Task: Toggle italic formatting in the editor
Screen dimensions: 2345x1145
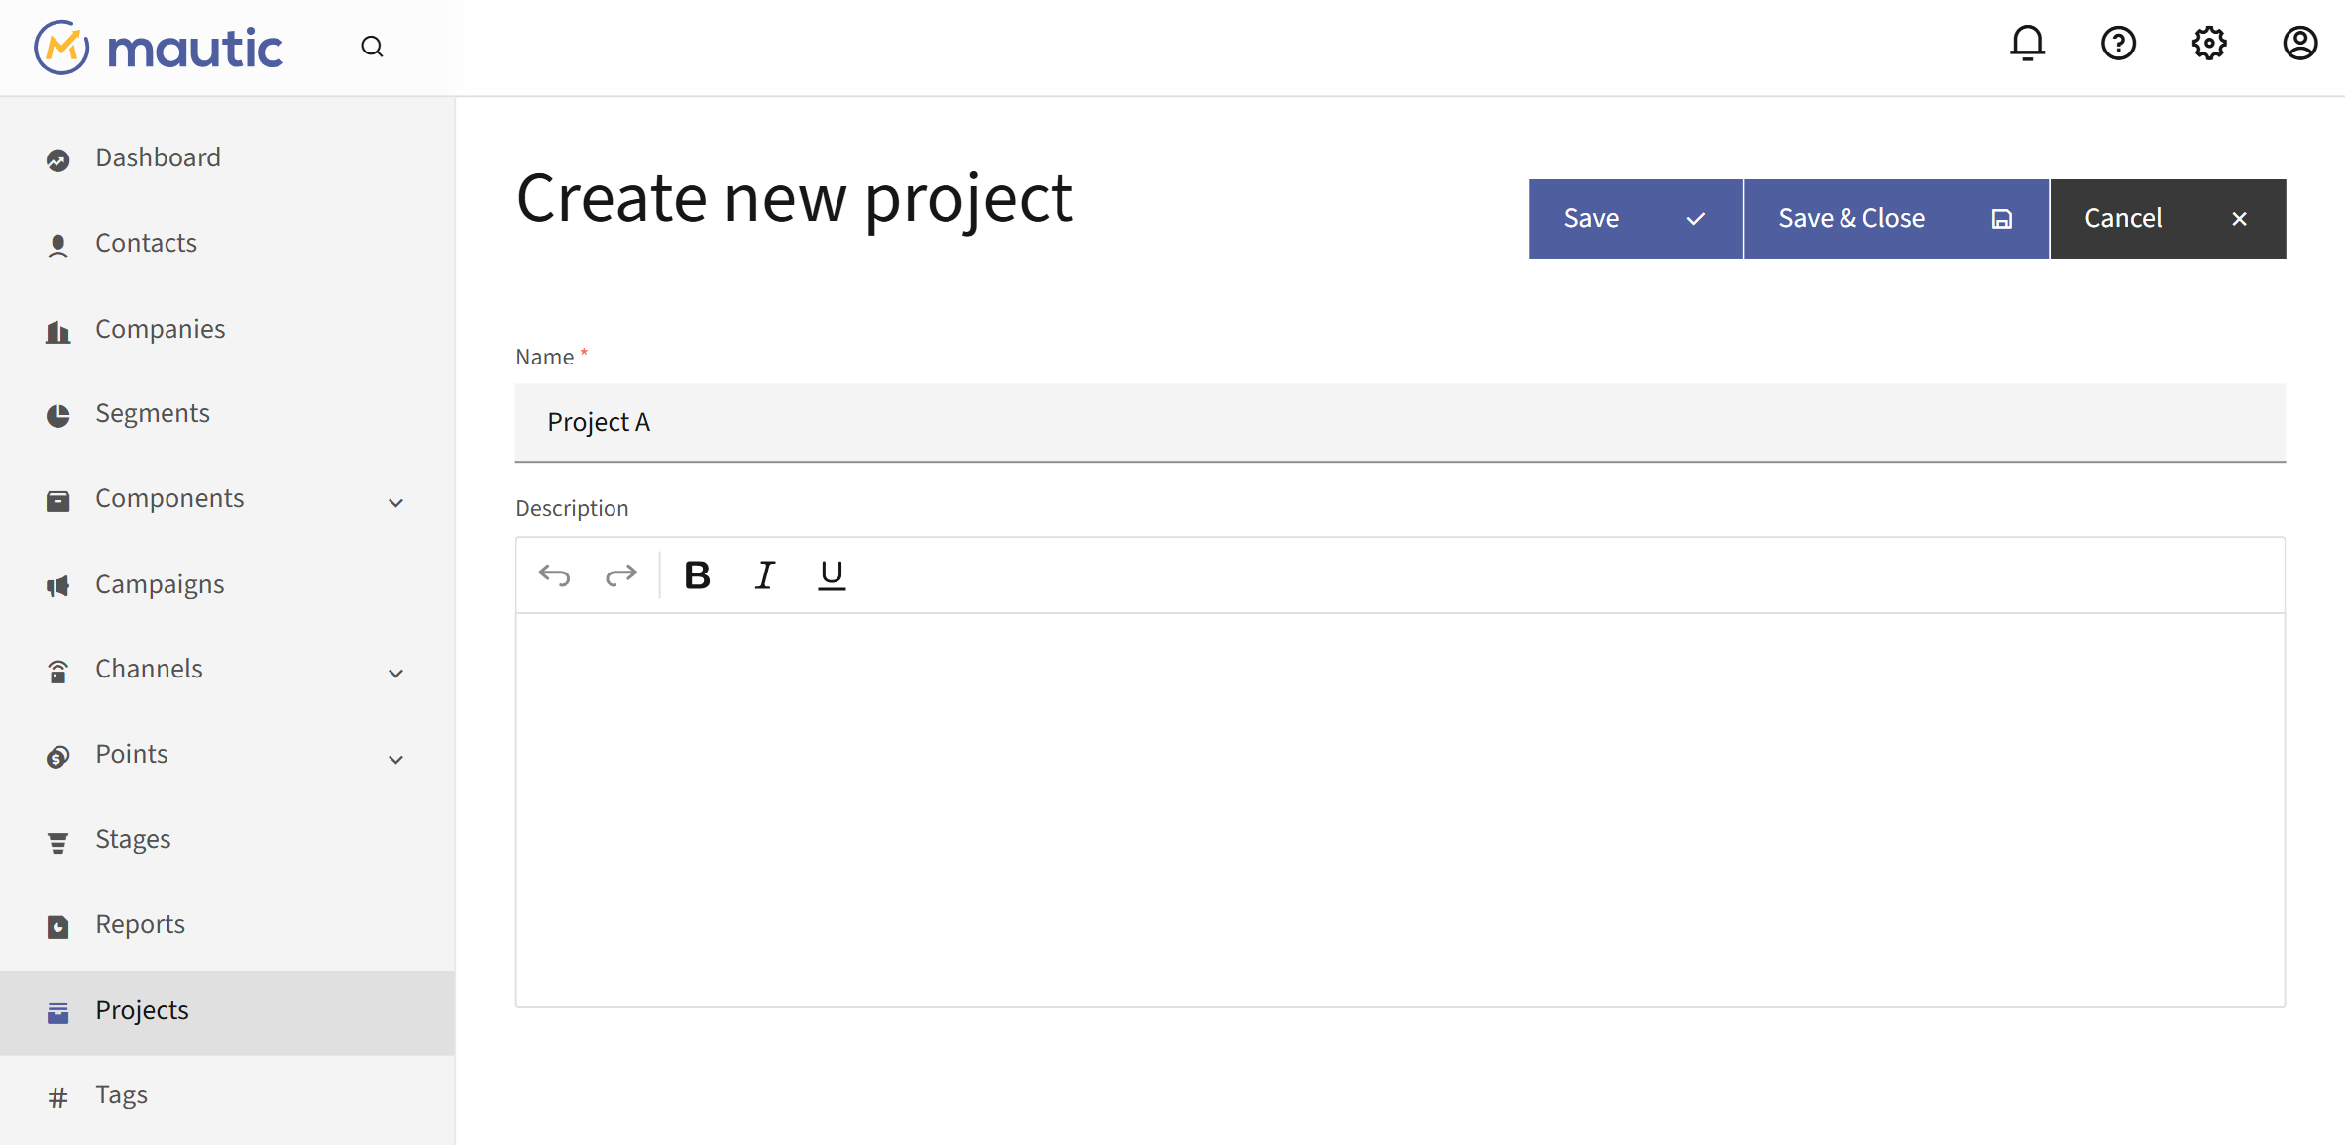Action: click(764, 574)
